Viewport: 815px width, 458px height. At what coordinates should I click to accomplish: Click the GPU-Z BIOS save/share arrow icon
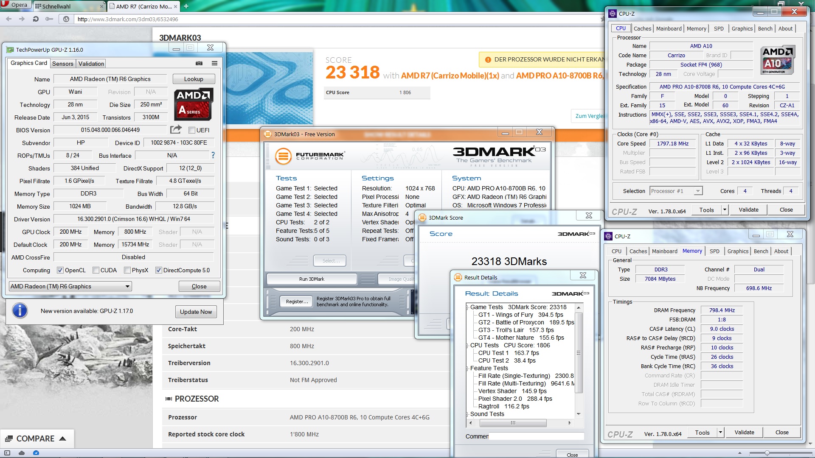[x=176, y=129]
